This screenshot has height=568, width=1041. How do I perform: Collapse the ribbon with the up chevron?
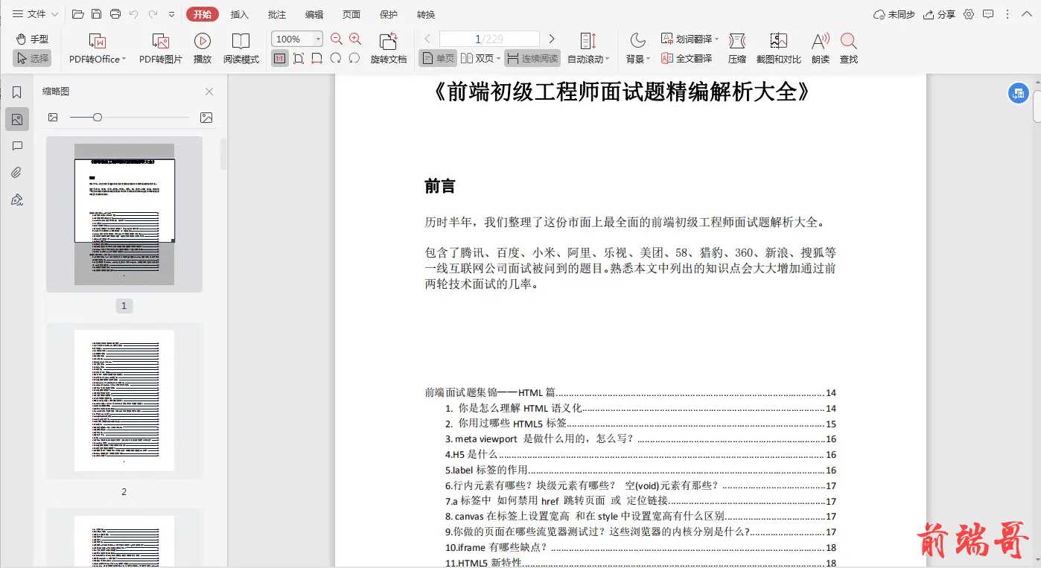1027,14
